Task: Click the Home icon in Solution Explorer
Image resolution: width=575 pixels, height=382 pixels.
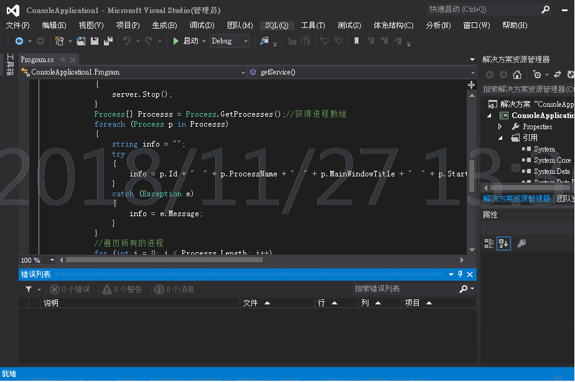Action: tap(517, 75)
